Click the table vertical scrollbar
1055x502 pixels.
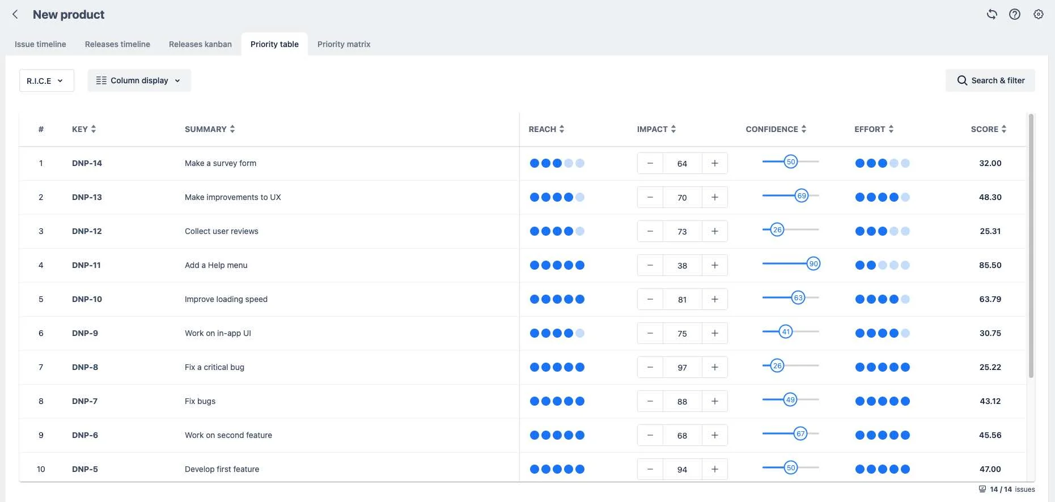[x=1031, y=246]
